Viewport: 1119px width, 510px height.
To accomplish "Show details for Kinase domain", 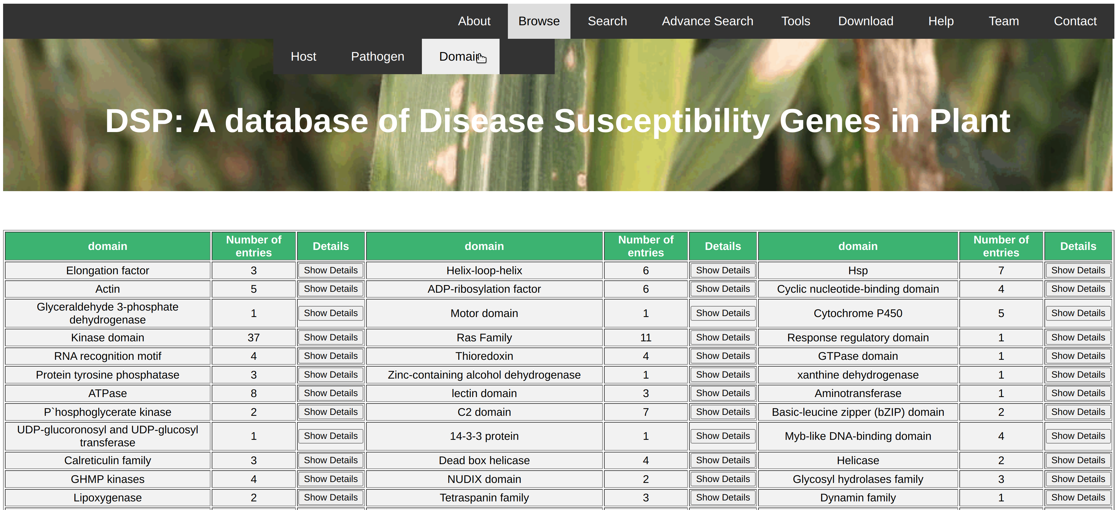I will (x=331, y=337).
